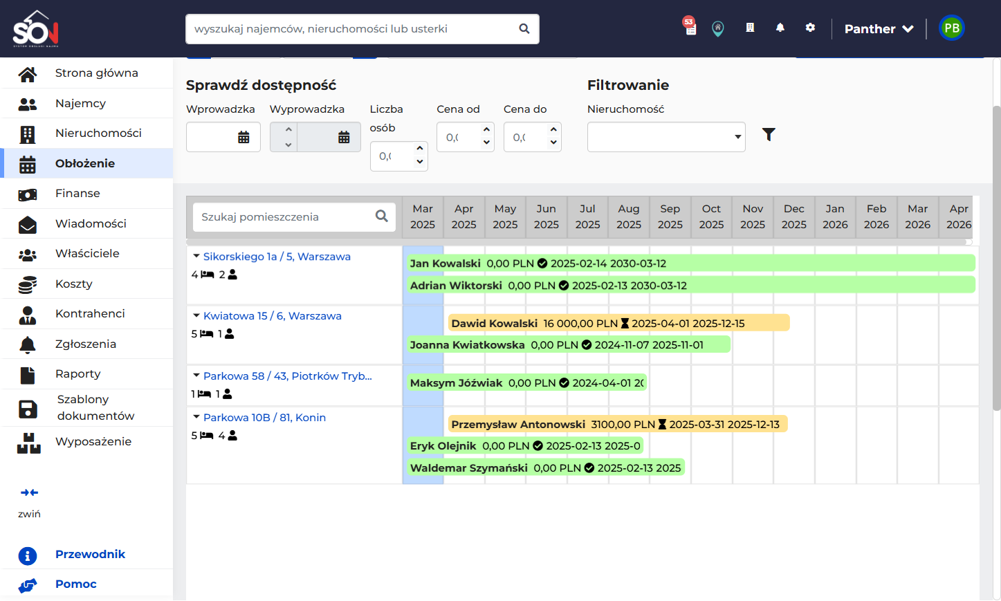Go to Strona główna
Viewport: 1001px width, 601px height.
pos(86,73)
